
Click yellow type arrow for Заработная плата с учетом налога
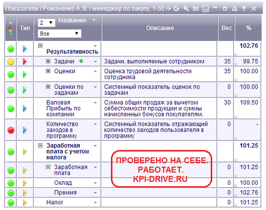point(25,151)
